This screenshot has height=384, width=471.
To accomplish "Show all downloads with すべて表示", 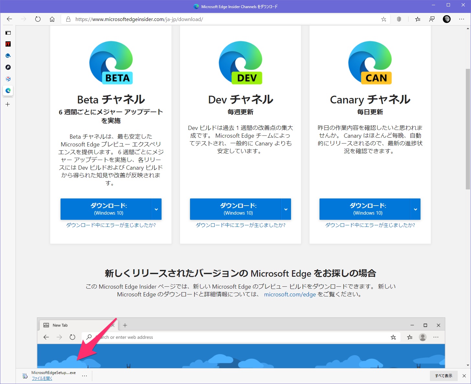I will pyautogui.click(x=443, y=376).
